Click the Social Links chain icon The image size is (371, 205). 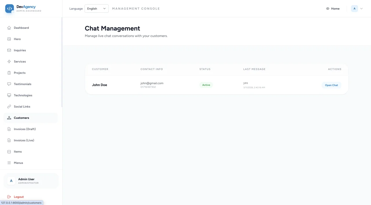pyautogui.click(x=9, y=107)
